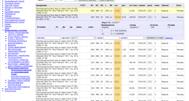Open the Нержавеющий прокат category link
The image size is (189, 101).
tap(15, 22)
